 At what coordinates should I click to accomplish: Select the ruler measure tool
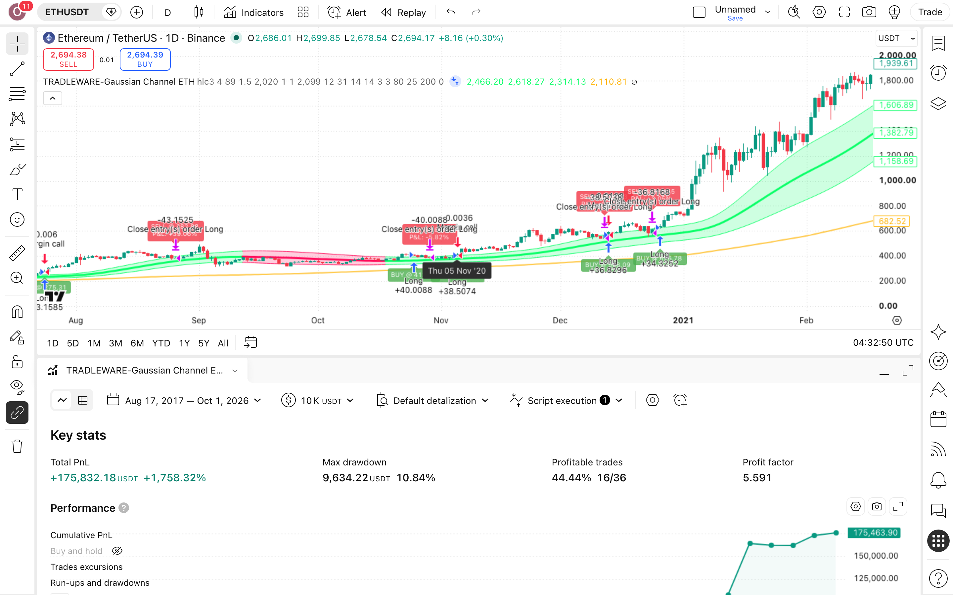[17, 253]
